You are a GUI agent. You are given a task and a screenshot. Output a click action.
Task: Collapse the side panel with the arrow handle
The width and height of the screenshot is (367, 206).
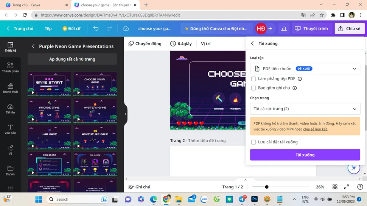pyautogui.click(x=125, y=114)
